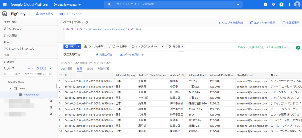The width and height of the screenshot is (302, 138).
Task: Open ジョブ履歴 in sidebar
Action: tap(29, 35)
